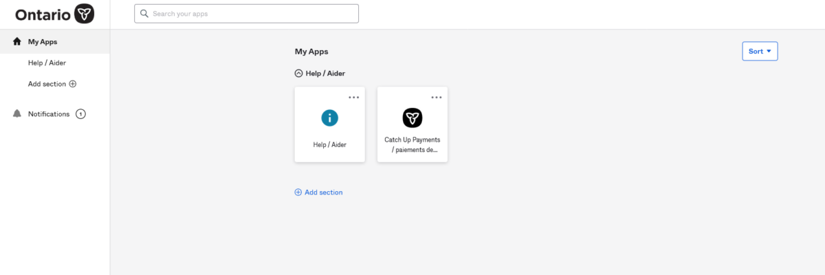The width and height of the screenshot is (825, 275).
Task: Select Help / Aider in the left sidebar
Action: pos(47,63)
